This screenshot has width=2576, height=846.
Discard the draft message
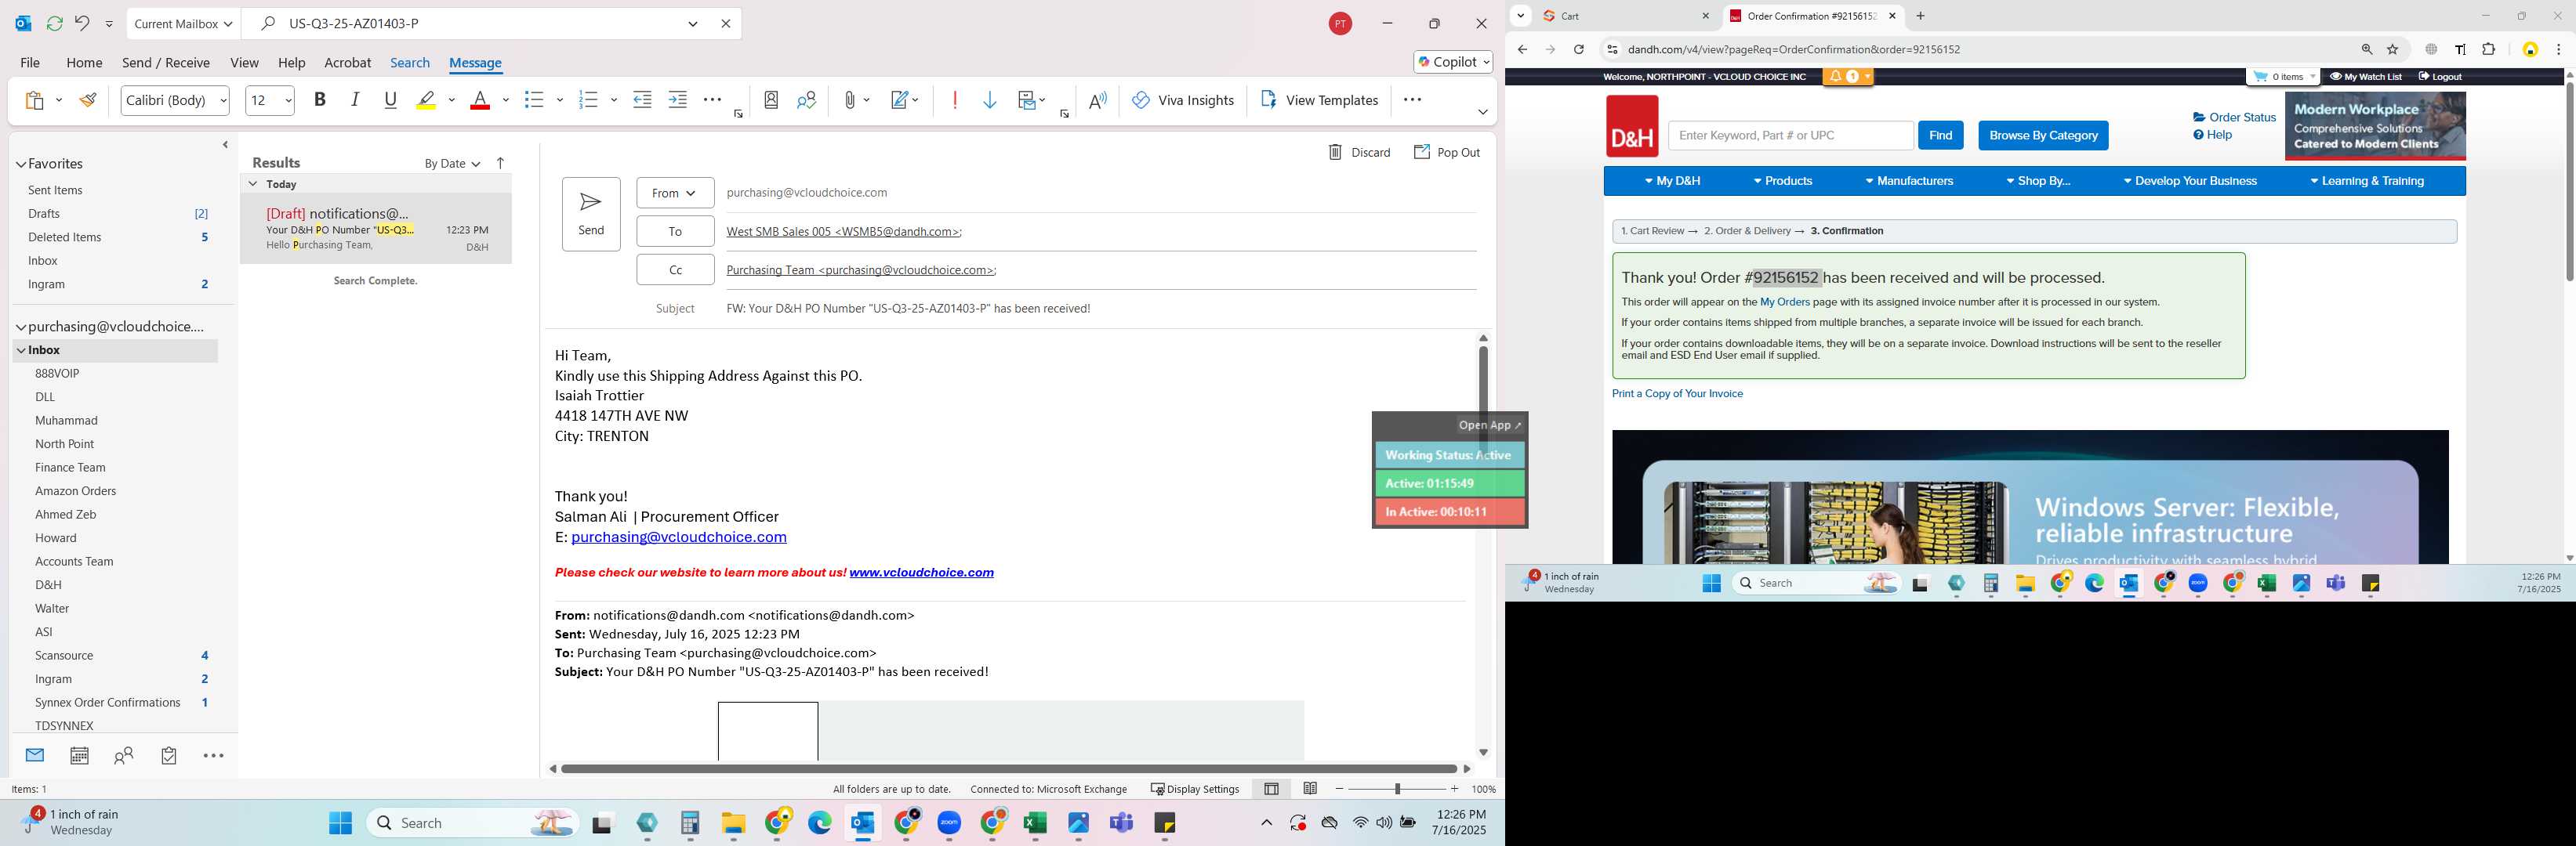(1359, 152)
